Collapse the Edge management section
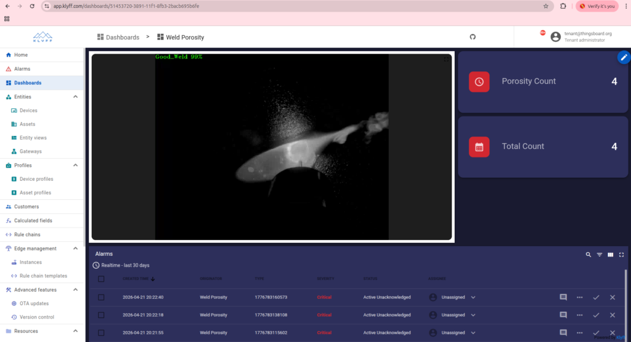Image resolution: width=631 pixels, height=342 pixels. [x=75, y=249]
